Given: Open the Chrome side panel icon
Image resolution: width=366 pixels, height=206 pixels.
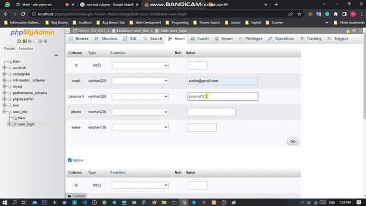Looking at the screenshot, I should point(344,14).
